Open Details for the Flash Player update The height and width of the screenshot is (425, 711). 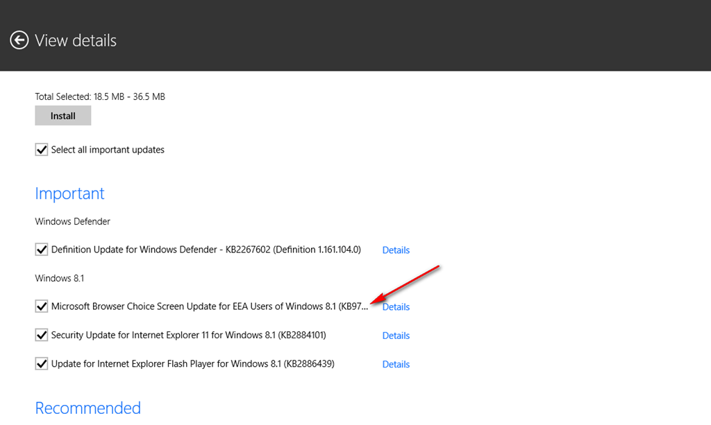click(x=396, y=364)
